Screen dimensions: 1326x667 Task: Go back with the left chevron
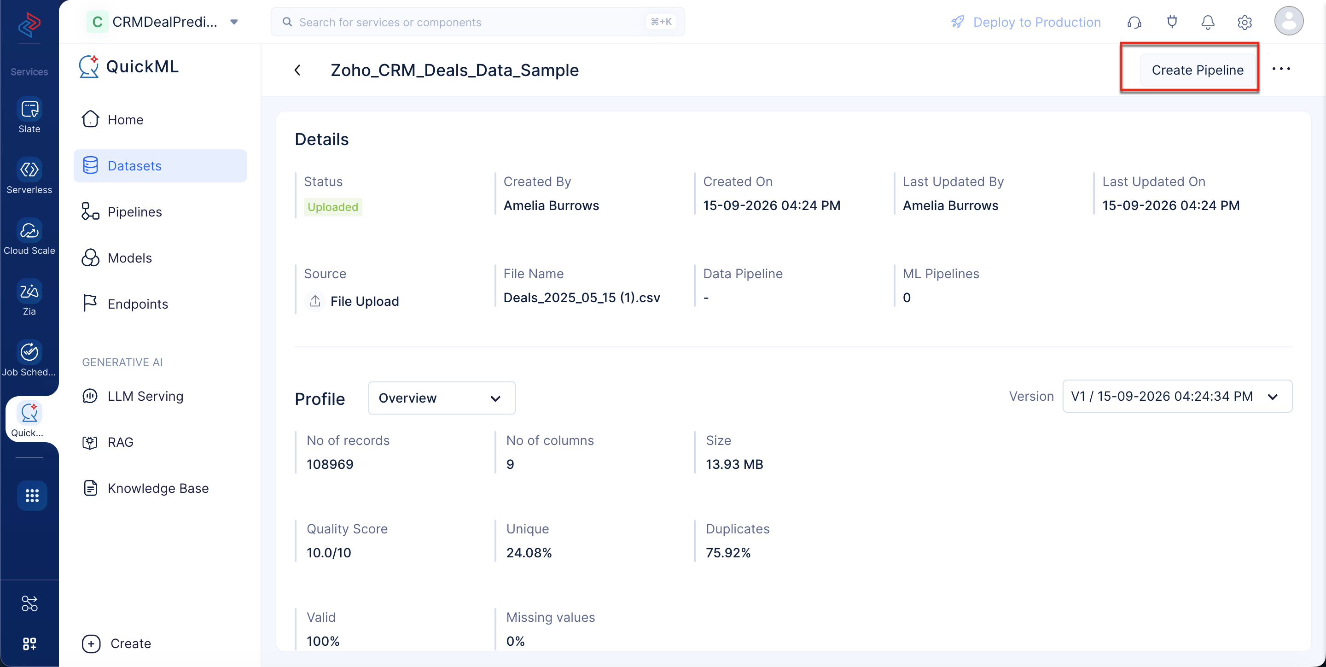(x=297, y=70)
